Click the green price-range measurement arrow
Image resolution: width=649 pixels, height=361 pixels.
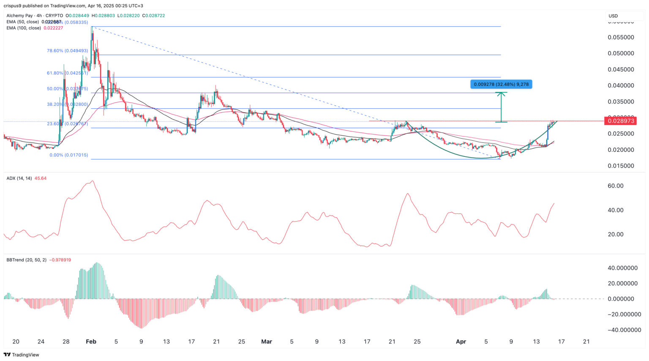click(501, 107)
